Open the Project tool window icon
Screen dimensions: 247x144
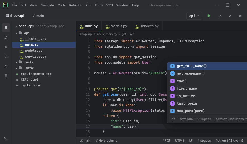coord(6,28)
